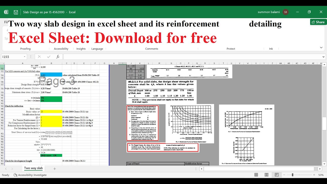The width and height of the screenshot is (327, 184).
Task: Select the blue cell showing 0.401
Action: (x=51, y=75)
